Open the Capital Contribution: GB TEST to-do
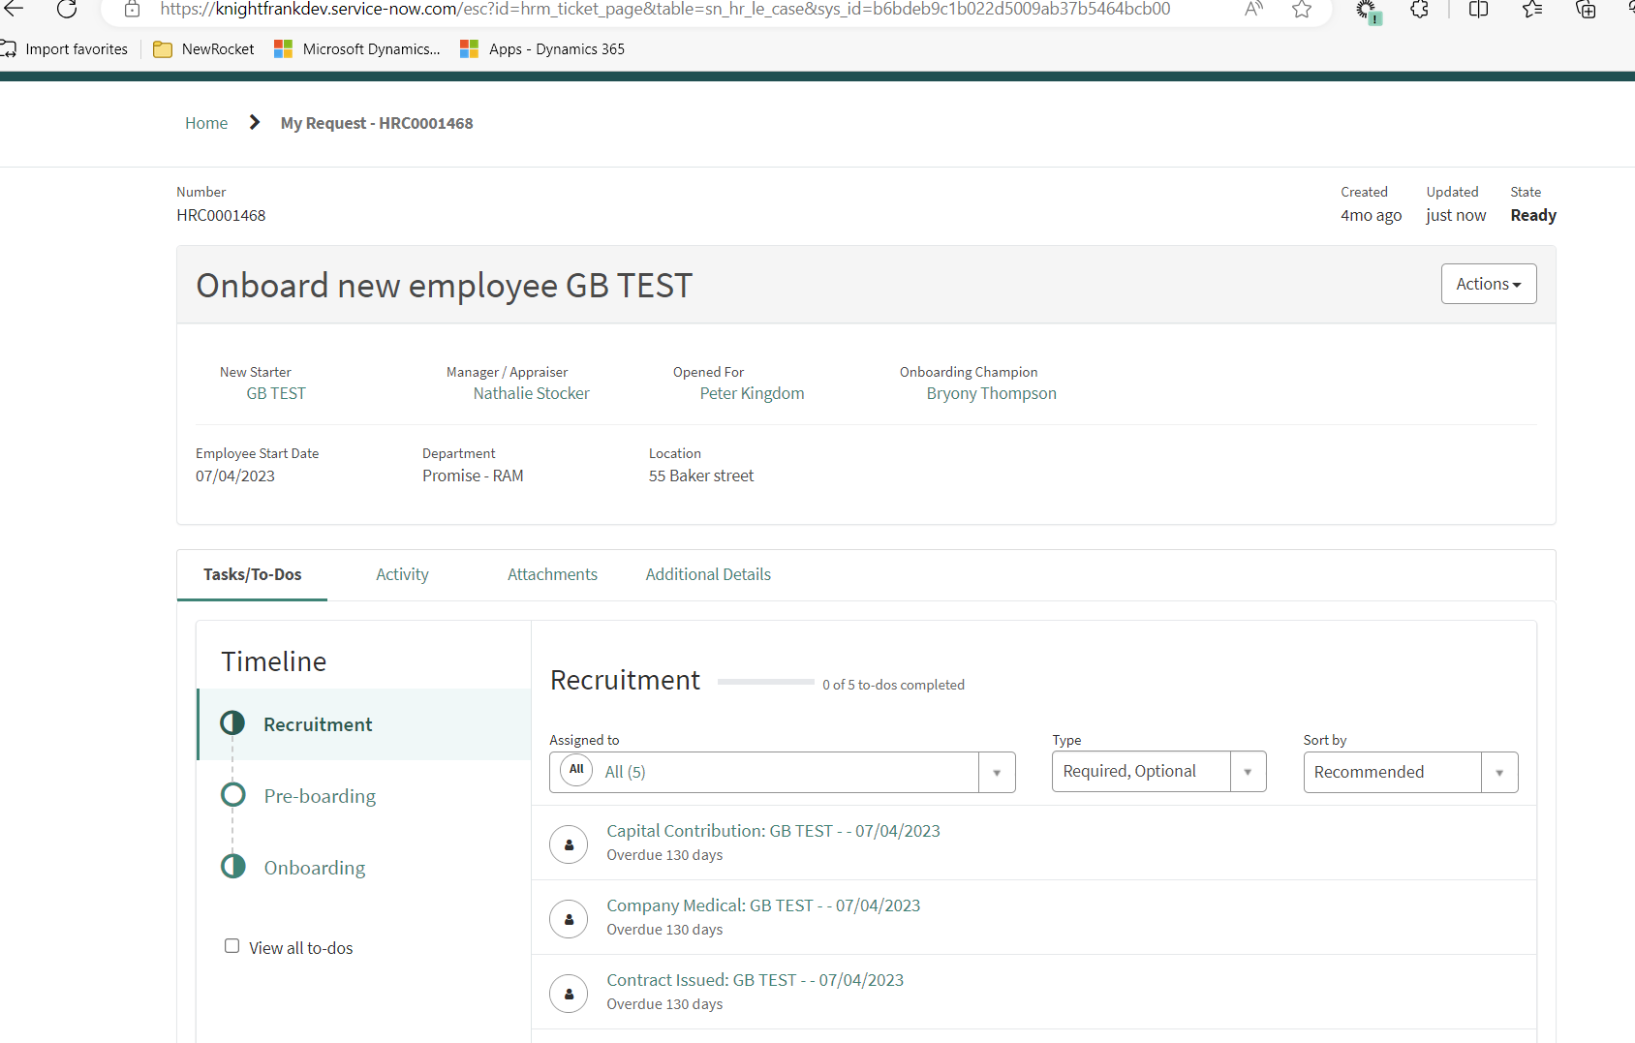This screenshot has height=1043, width=1635. (x=773, y=831)
